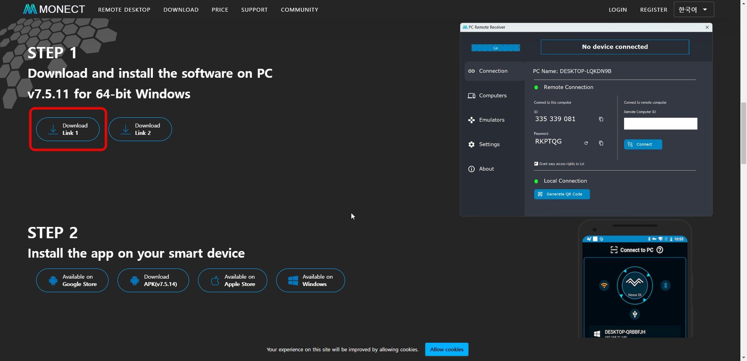Close the PC Remote Receiver window
Viewport: 747px width, 361px height.
(707, 27)
